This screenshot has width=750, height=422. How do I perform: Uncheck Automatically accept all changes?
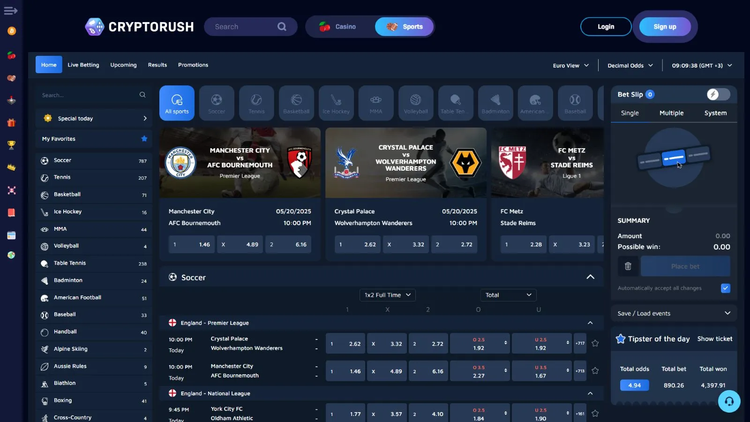pos(725,288)
